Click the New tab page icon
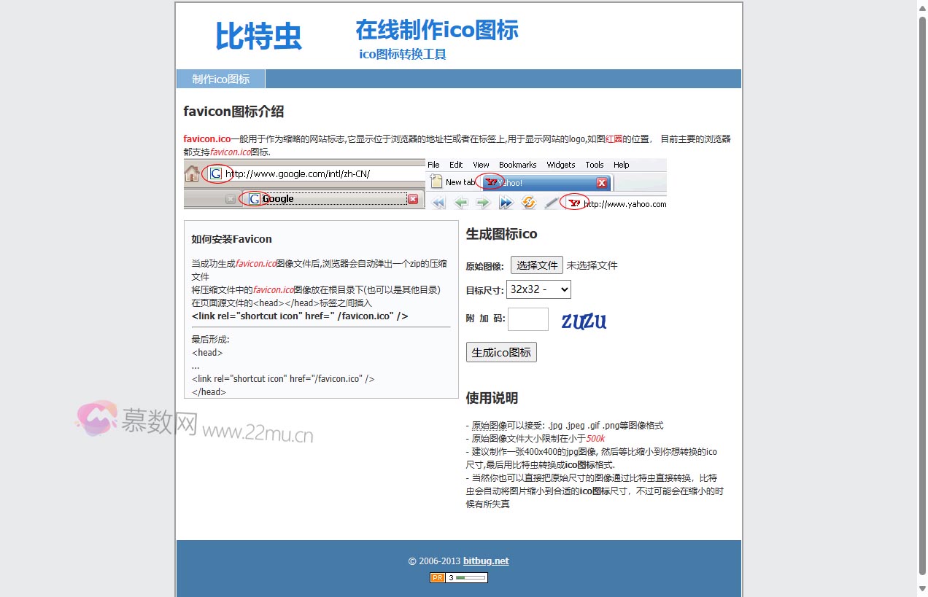928x597 pixels. tap(437, 182)
